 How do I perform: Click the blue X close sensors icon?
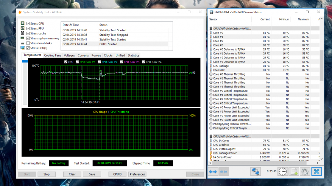pyautogui.click(x=316, y=172)
